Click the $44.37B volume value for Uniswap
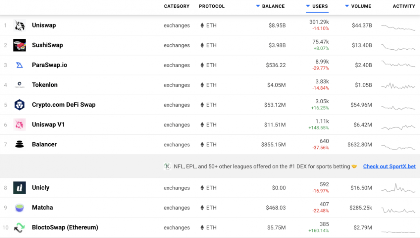The image size is (420, 238). point(362,25)
